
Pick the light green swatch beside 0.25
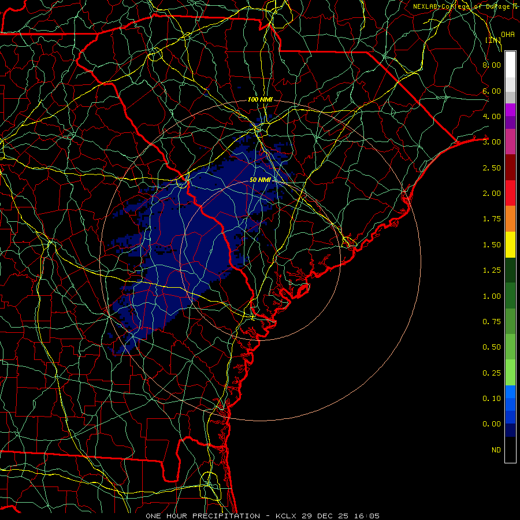510,373
